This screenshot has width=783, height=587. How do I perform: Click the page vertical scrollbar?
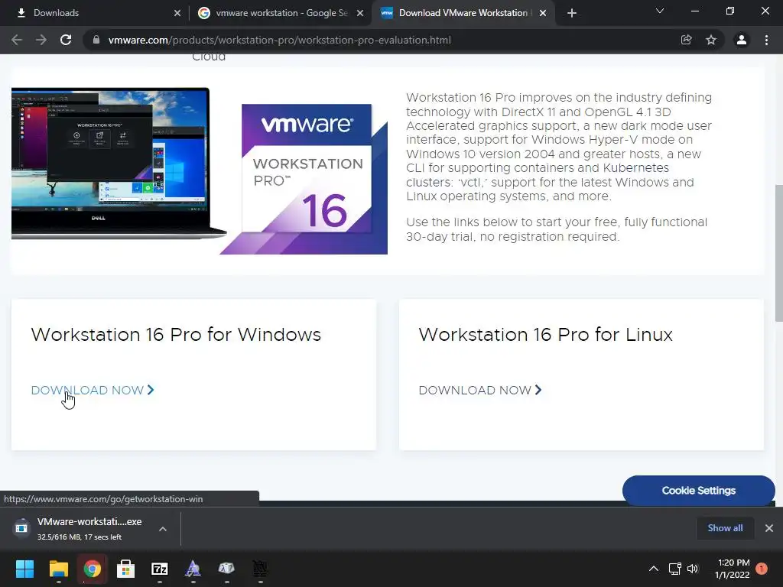pos(779,253)
